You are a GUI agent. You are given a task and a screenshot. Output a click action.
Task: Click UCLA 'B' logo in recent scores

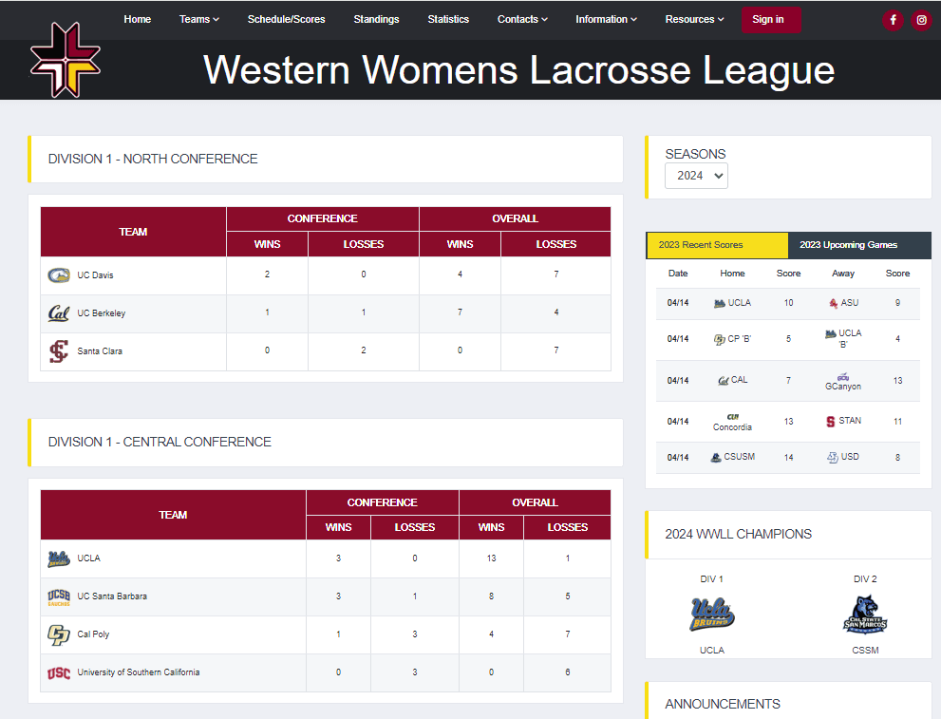pos(831,333)
